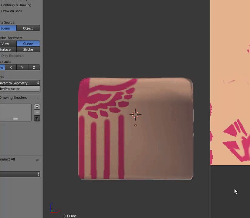The height and width of the screenshot is (218, 250).
Task: Click the object origin dot
Action: click(x=136, y=125)
